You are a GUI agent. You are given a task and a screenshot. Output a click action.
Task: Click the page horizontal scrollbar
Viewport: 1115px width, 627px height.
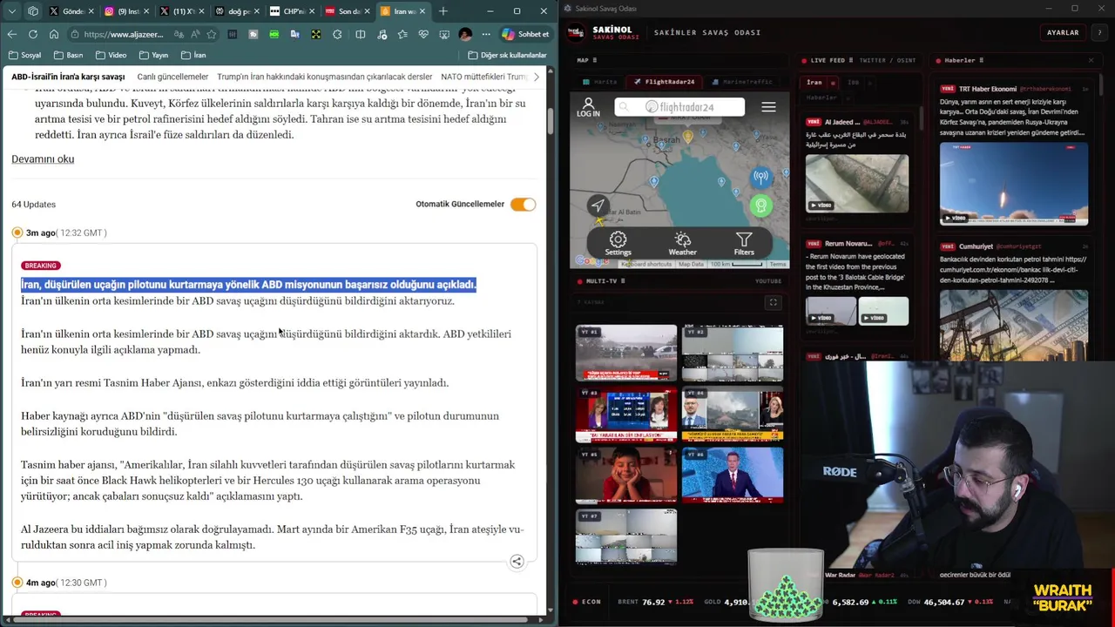pyautogui.click(x=270, y=620)
